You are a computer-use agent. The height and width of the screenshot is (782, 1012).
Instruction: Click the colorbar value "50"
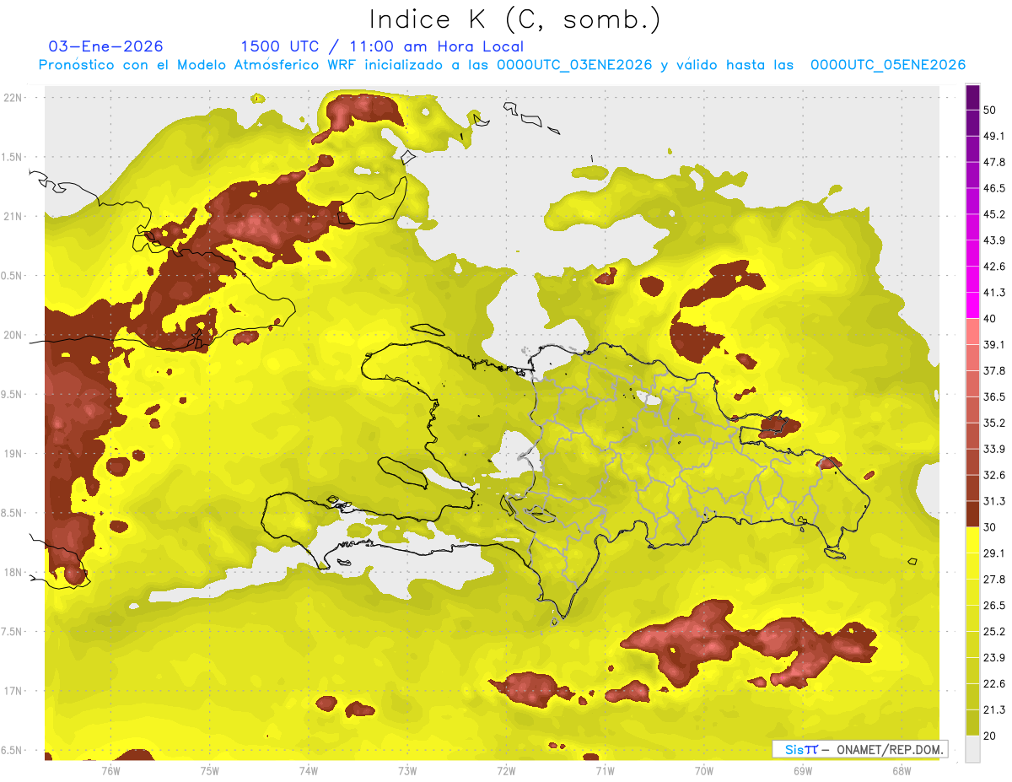tap(990, 110)
